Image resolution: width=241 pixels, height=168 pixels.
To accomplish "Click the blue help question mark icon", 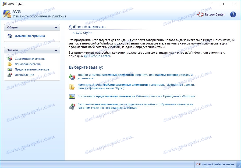I will coord(233,14).
